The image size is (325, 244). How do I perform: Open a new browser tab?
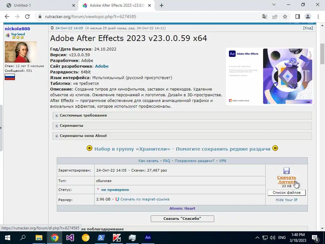point(162,6)
